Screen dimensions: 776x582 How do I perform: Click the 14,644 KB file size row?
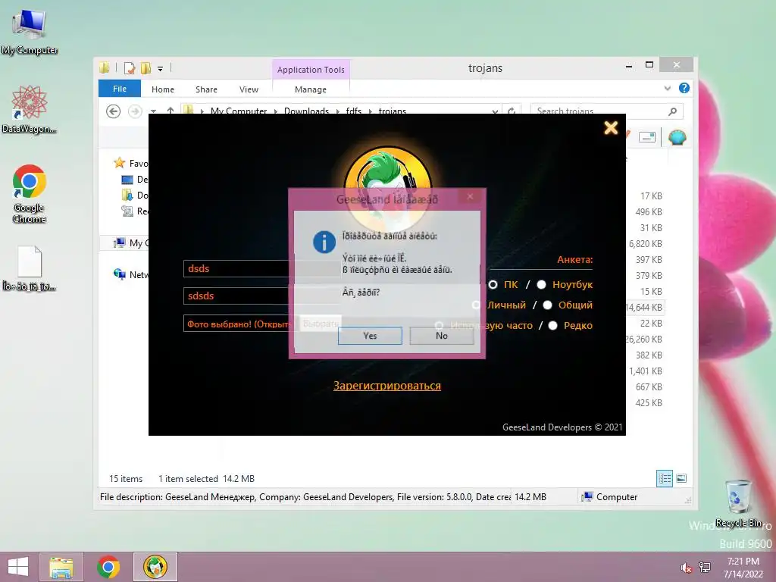pos(646,308)
